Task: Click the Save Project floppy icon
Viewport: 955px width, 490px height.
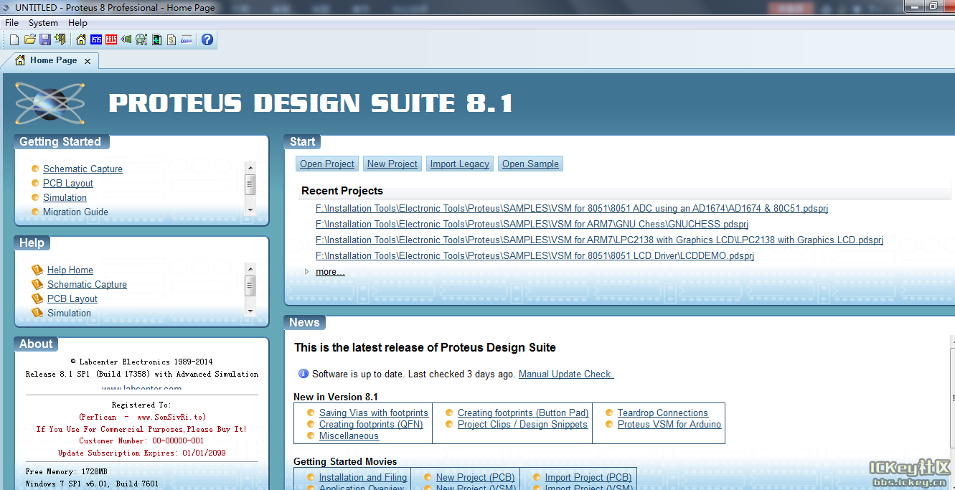Action: pos(45,39)
